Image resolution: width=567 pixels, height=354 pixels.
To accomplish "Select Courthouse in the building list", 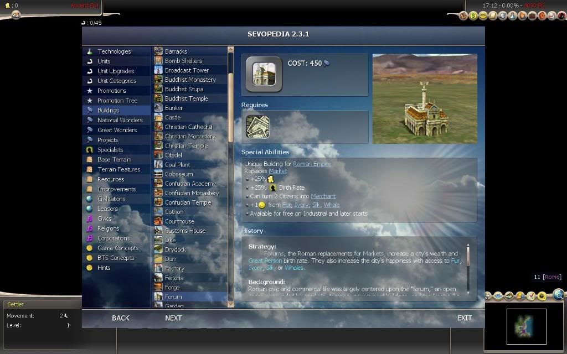I will [x=190, y=221].
